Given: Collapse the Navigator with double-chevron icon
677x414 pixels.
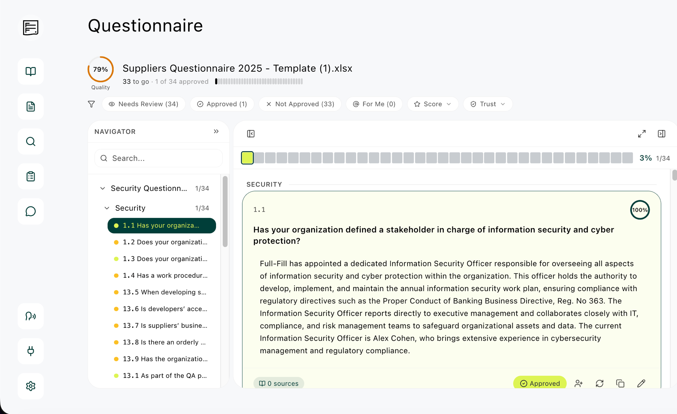Looking at the screenshot, I should click(216, 131).
